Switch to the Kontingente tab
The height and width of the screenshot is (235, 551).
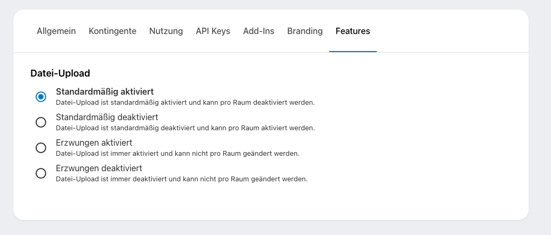[112, 31]
